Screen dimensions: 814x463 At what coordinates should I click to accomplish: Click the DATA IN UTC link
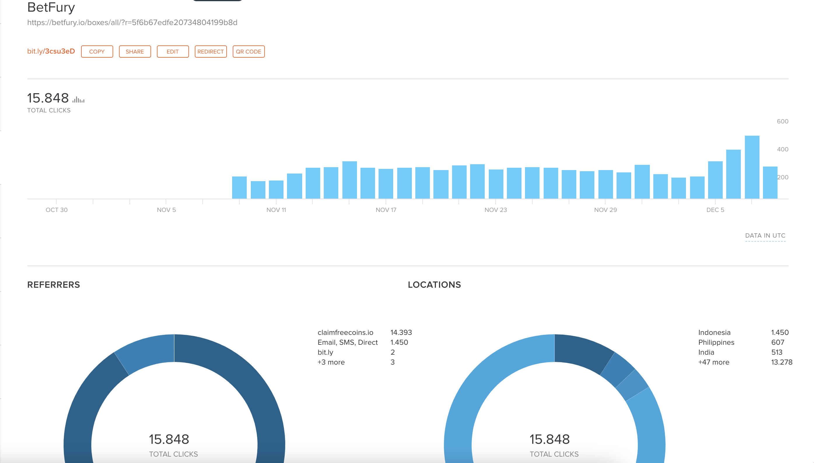pyautogui.click(x=765, y=236)
